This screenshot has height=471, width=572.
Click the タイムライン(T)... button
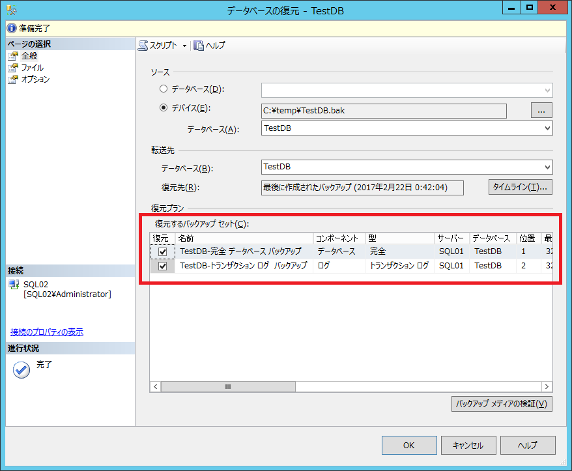pyautogui.click(x=520, y=187)
